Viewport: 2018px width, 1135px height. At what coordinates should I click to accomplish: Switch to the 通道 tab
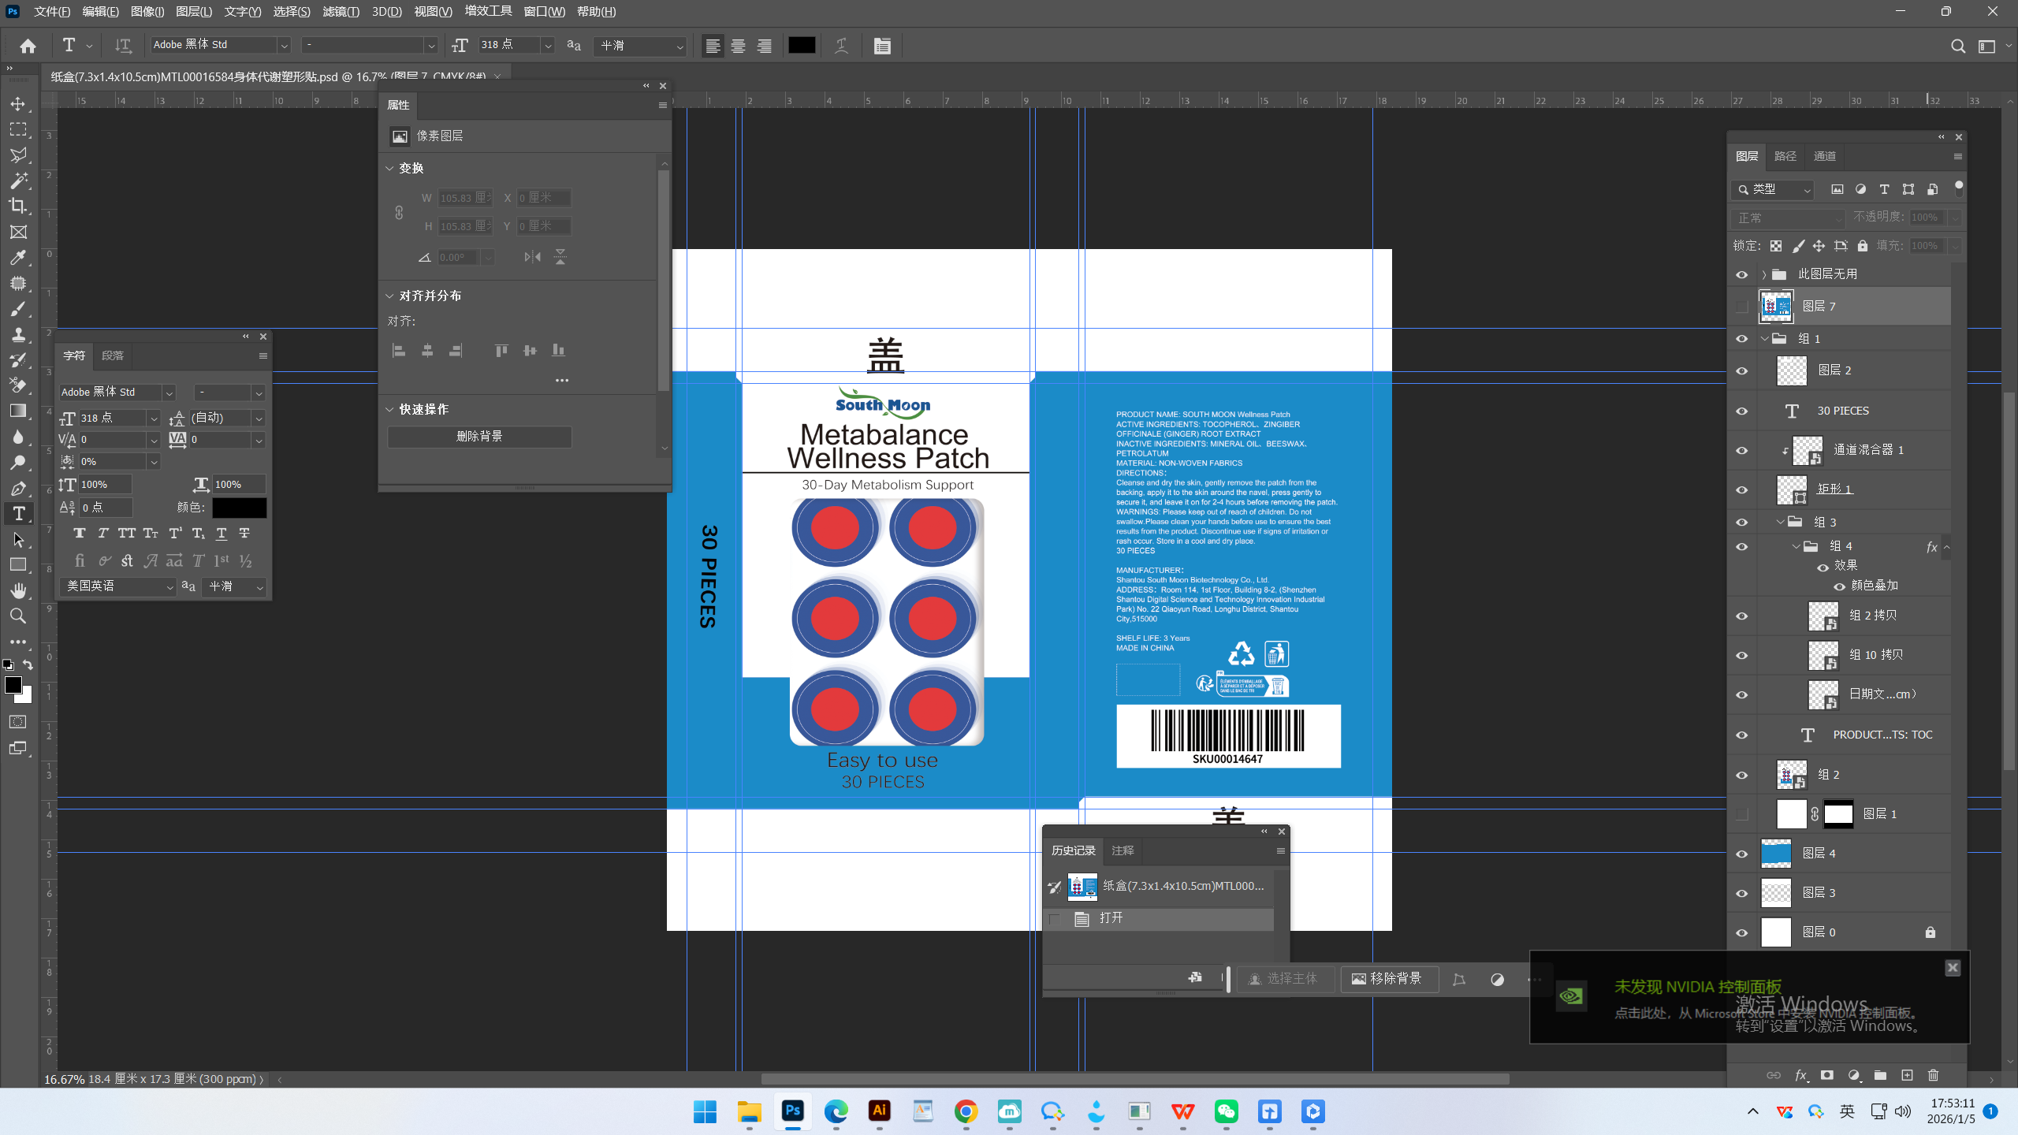(x=1824, y=156)
